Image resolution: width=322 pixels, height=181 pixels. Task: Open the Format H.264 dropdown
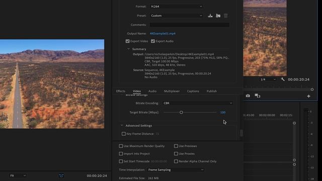pyautogui.click(x=176, y=7)
